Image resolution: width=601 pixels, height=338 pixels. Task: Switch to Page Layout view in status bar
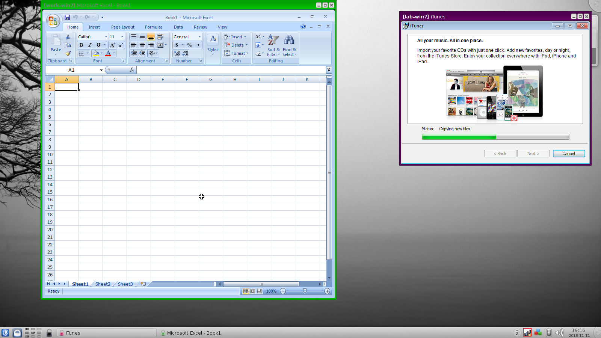click(x=252, y=291)
